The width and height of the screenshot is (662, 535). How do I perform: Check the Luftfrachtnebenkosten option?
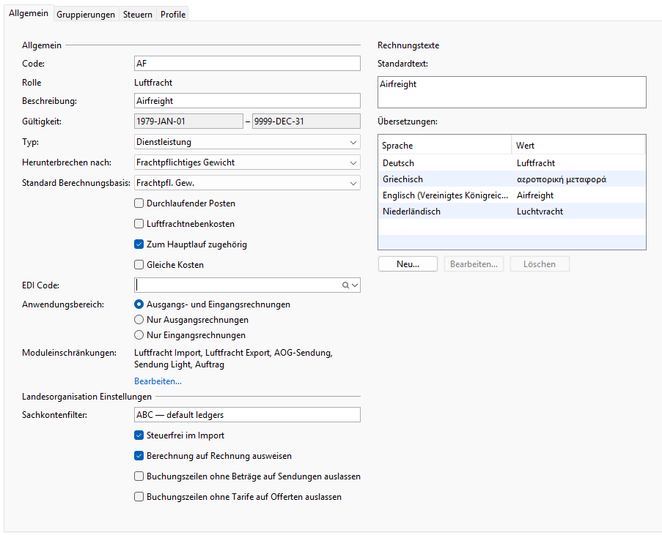pyautogui.click(x=139, y=224)
